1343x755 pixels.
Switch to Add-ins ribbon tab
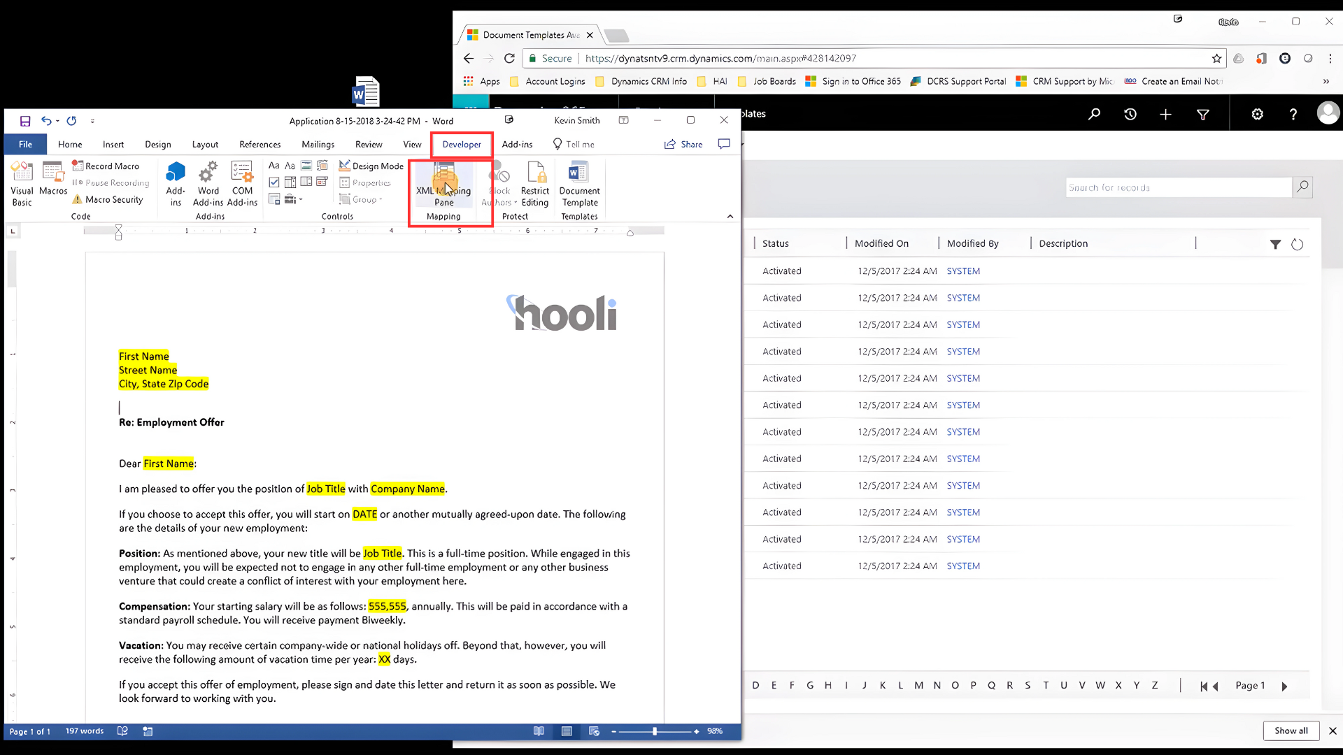coord(517,144)
